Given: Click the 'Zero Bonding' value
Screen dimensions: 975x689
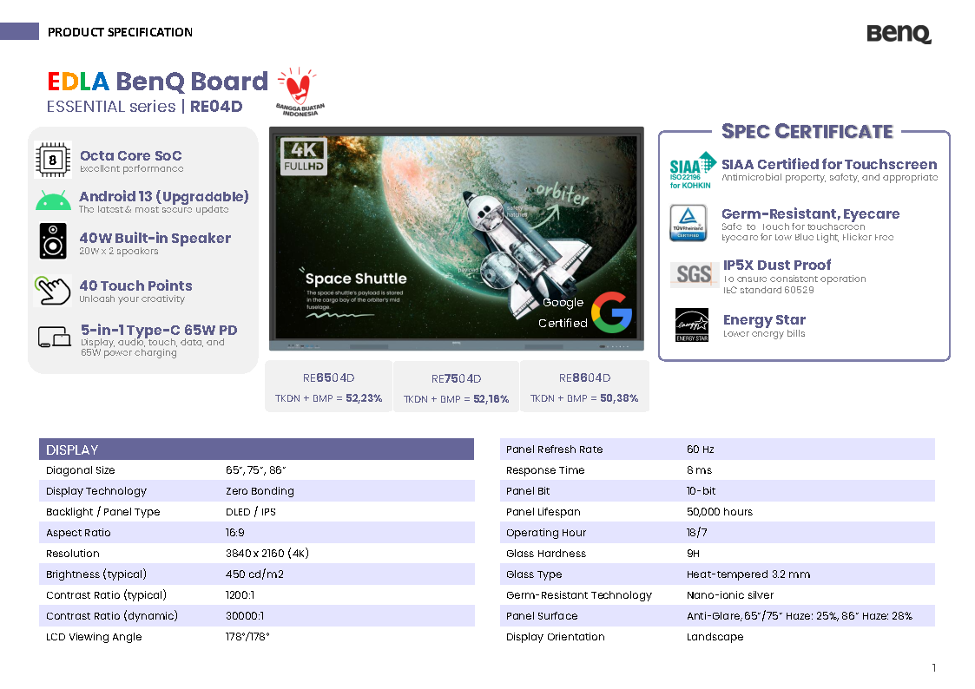Looking at the screenshot, I should (x=260, y=491).
